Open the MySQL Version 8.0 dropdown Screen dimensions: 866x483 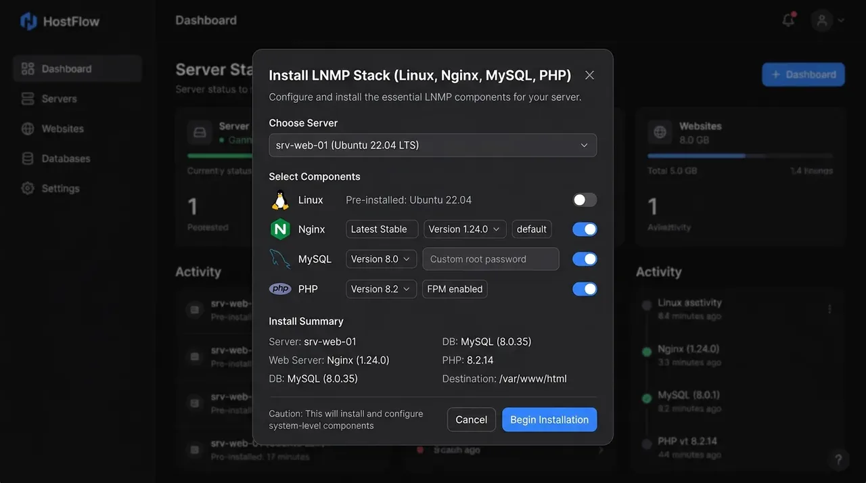click(x=381, y=259)
